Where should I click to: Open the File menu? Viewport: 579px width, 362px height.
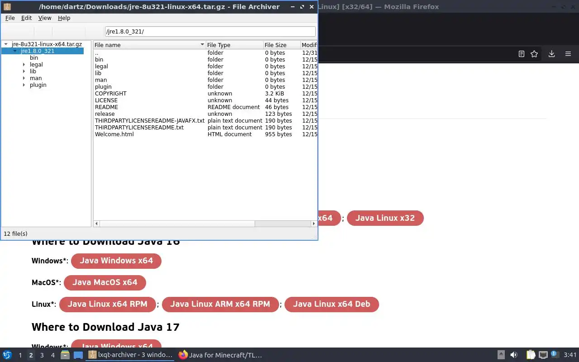[x=10, y=18]
